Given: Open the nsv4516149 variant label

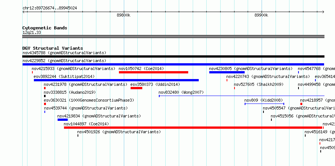Looking at the screenshot, I should [320, 132].
